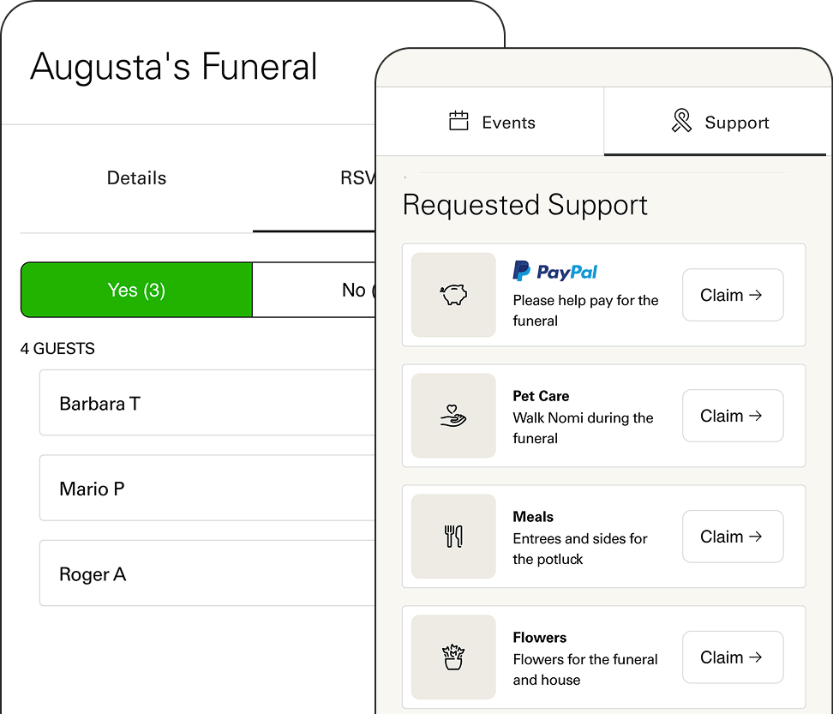Click the Requested Support heading
The width and height of the screenshot is (833, 714).
click(x=524, y=205)
